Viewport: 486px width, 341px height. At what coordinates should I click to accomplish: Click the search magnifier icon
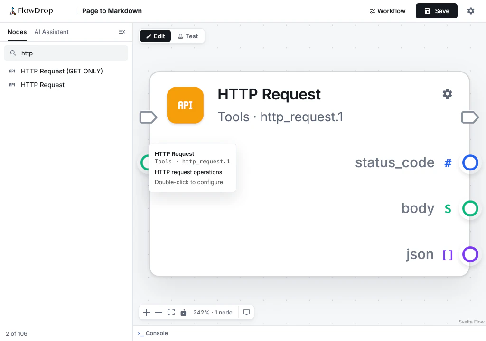pos(13,53)
